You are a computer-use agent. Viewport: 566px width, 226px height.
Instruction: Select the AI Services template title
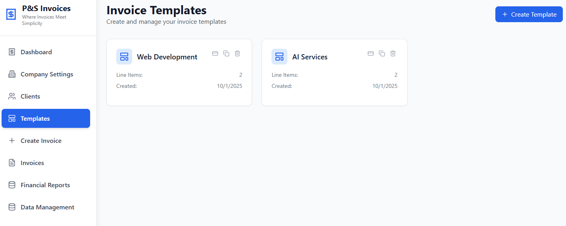310,57
